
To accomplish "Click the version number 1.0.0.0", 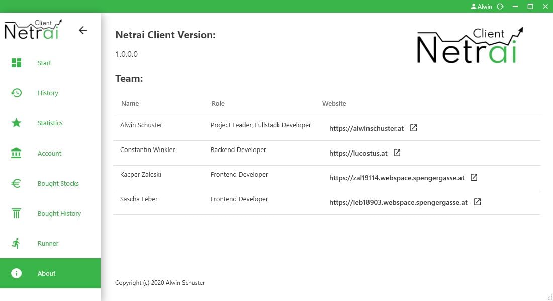I will 126,54.
